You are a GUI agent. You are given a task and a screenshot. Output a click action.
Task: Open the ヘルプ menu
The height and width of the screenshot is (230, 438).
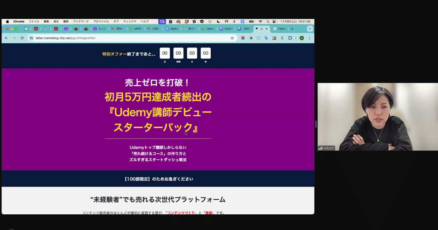[145, 22]
